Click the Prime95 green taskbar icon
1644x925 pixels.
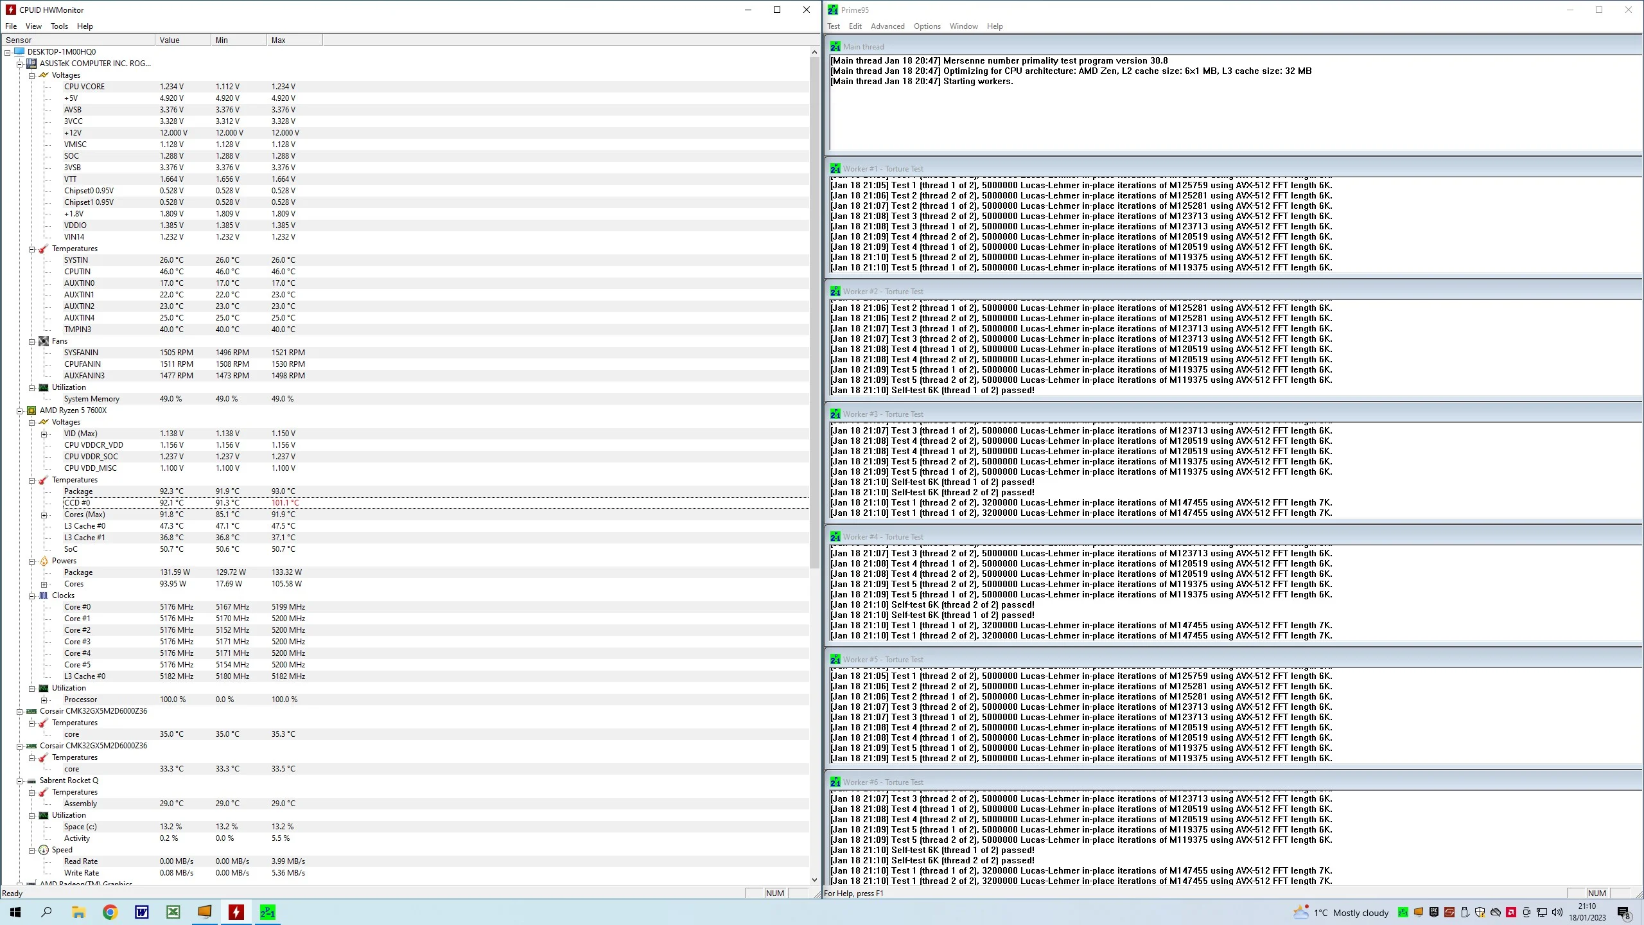pyautogui.click(x=268, y=912)
